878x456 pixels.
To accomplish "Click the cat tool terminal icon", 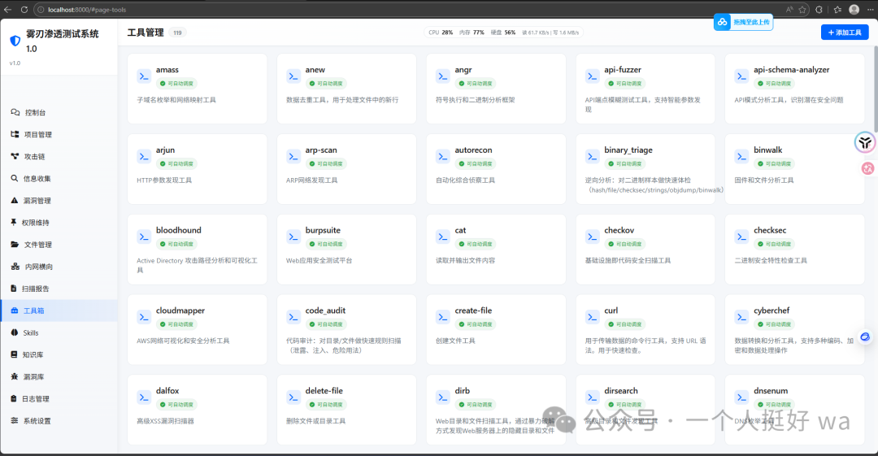I will 443,237.
